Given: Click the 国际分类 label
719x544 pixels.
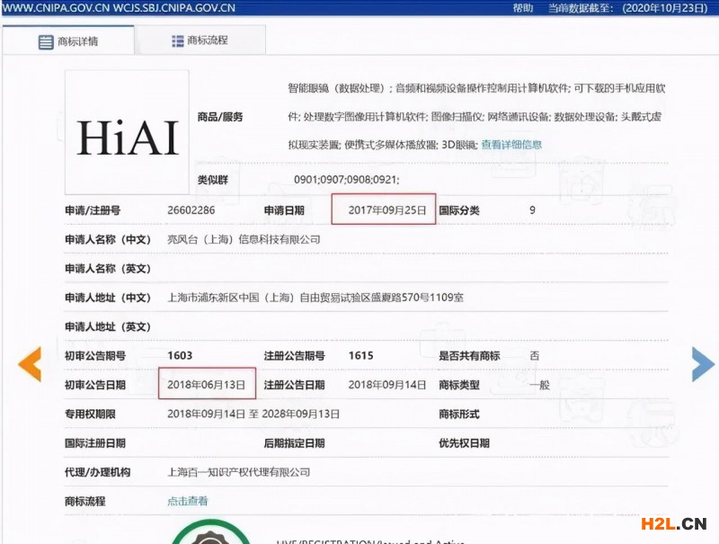Looking at the screenshot, I should [459, 210].
